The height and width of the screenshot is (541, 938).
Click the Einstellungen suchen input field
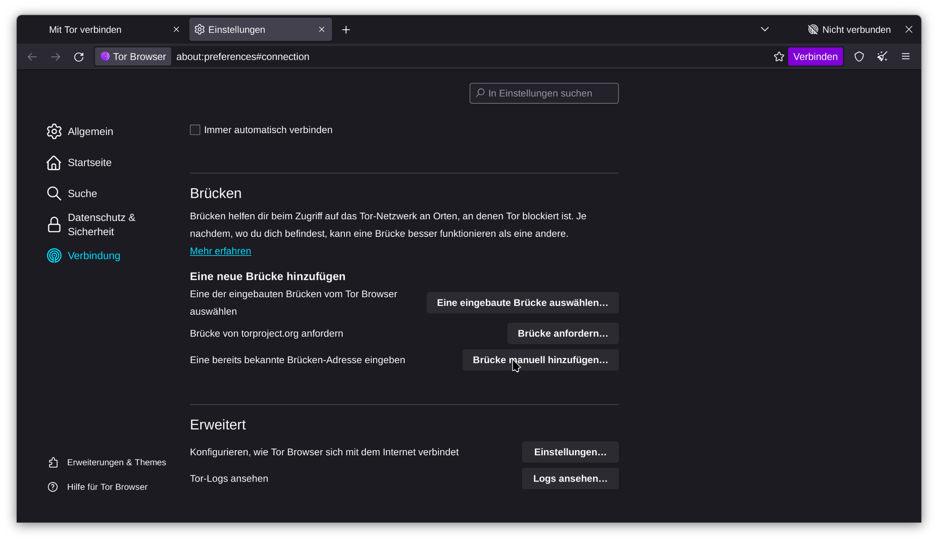pyautogui.click(x=544, y=93)
